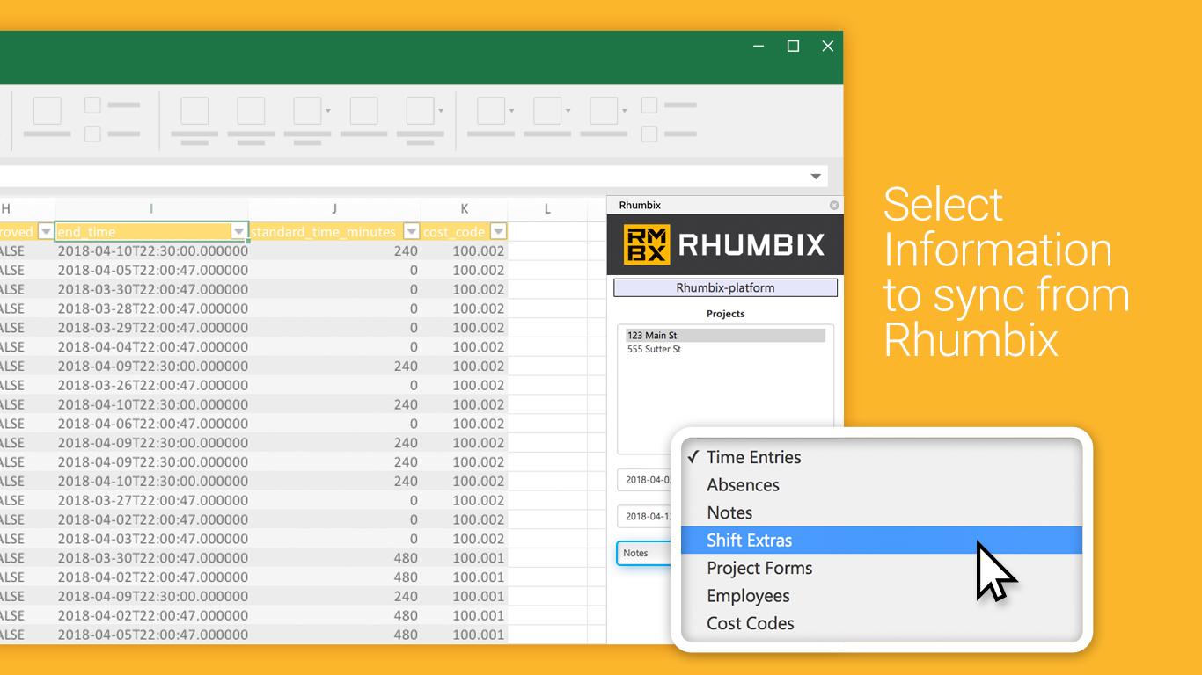1202x675 pixels.
Task: Select column J header
Action: pyautogui.click(x=334, y=208)
